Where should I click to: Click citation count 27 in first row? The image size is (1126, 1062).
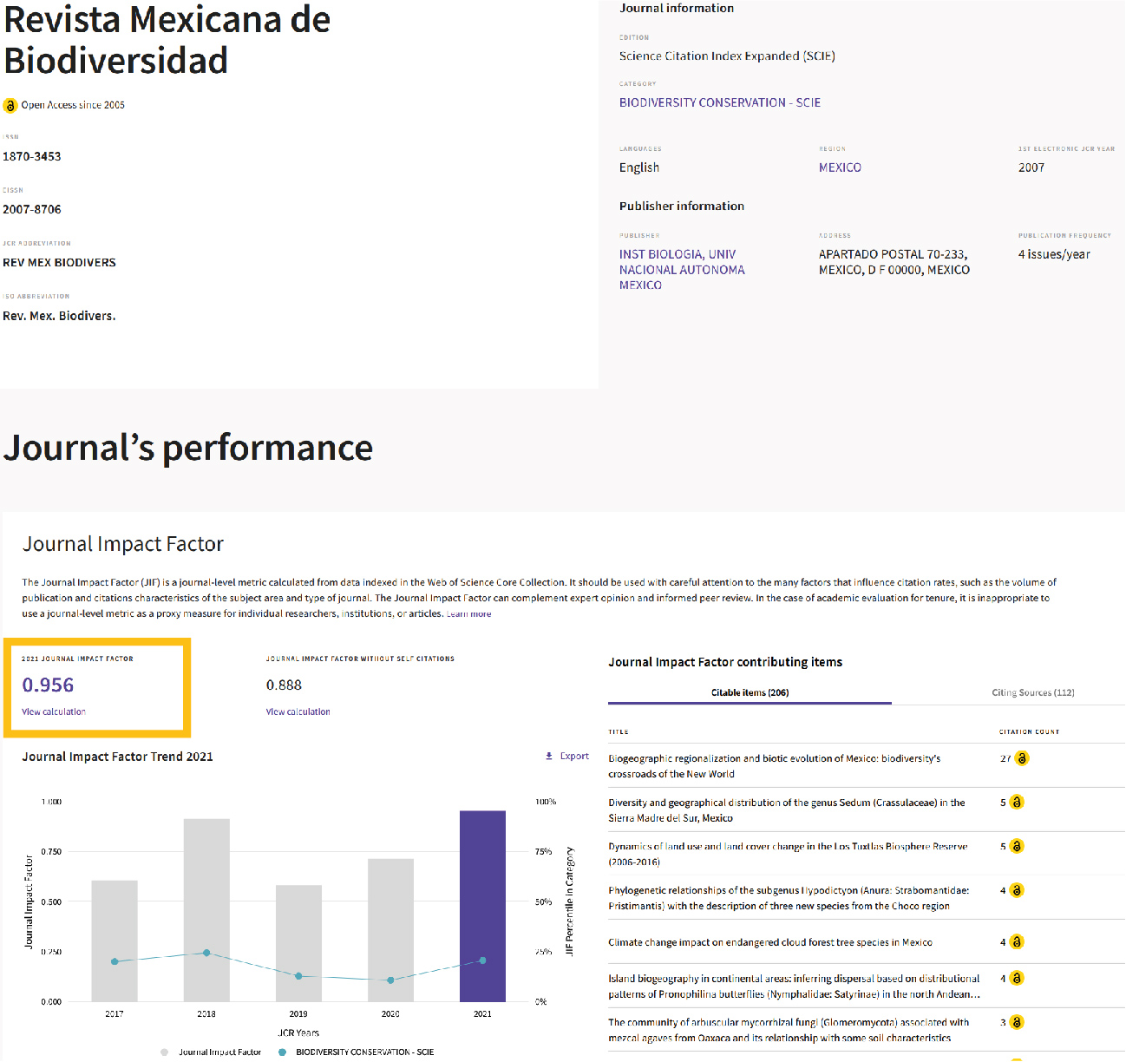[x=1005, y=758]
